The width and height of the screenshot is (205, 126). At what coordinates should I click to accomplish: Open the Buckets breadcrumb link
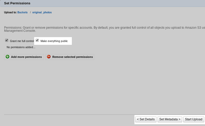[23, 12]
